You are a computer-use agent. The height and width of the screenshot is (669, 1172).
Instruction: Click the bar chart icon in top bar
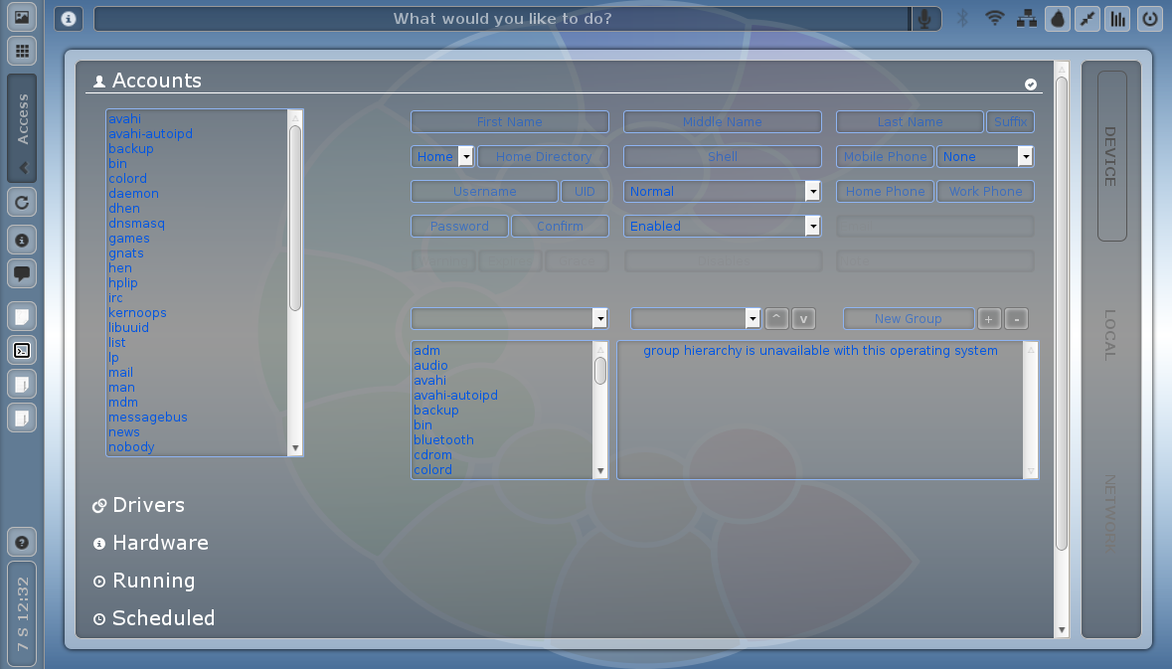(x=1118, y=19)
